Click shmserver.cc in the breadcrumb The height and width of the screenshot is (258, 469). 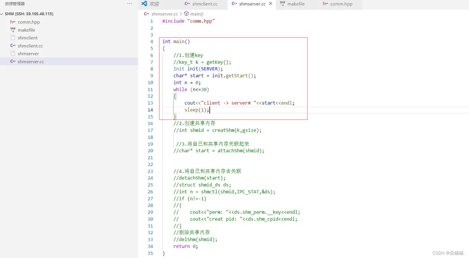pyautogui.click(x=164, y=14)
